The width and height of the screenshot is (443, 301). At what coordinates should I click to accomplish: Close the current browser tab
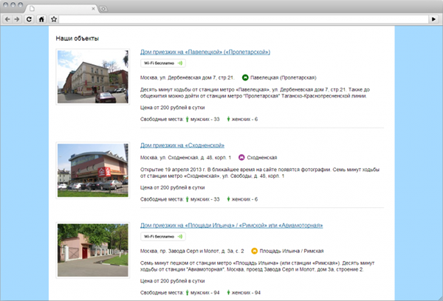[93, 9]
